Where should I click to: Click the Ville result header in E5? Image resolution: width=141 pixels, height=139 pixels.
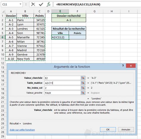(60, 33)
